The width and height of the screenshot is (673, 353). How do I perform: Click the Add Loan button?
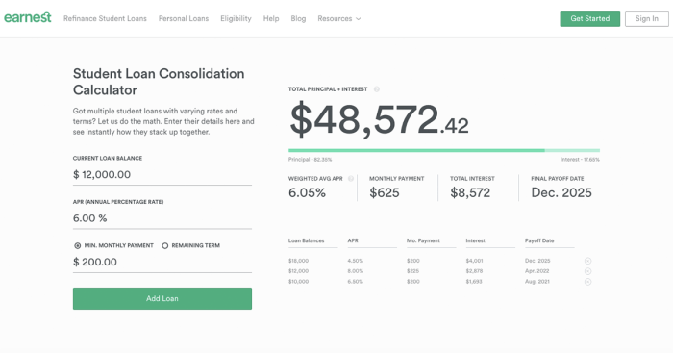162,298
